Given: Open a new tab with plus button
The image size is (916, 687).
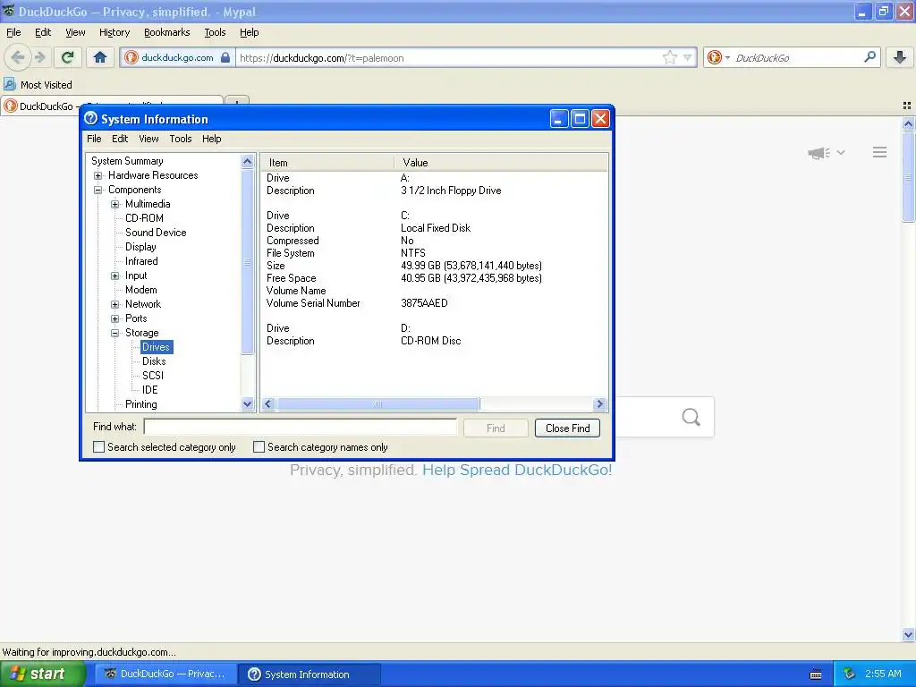Looking at the screenshot, I should pos(236,102).
